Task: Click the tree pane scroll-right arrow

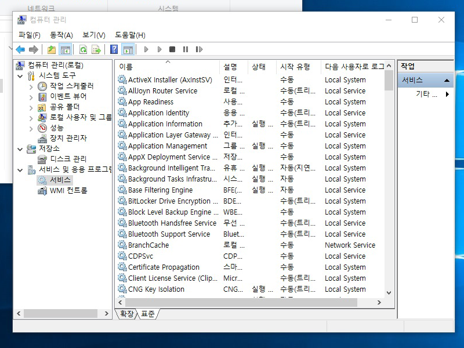Action: pyautogui.click(x=107, y=313)
